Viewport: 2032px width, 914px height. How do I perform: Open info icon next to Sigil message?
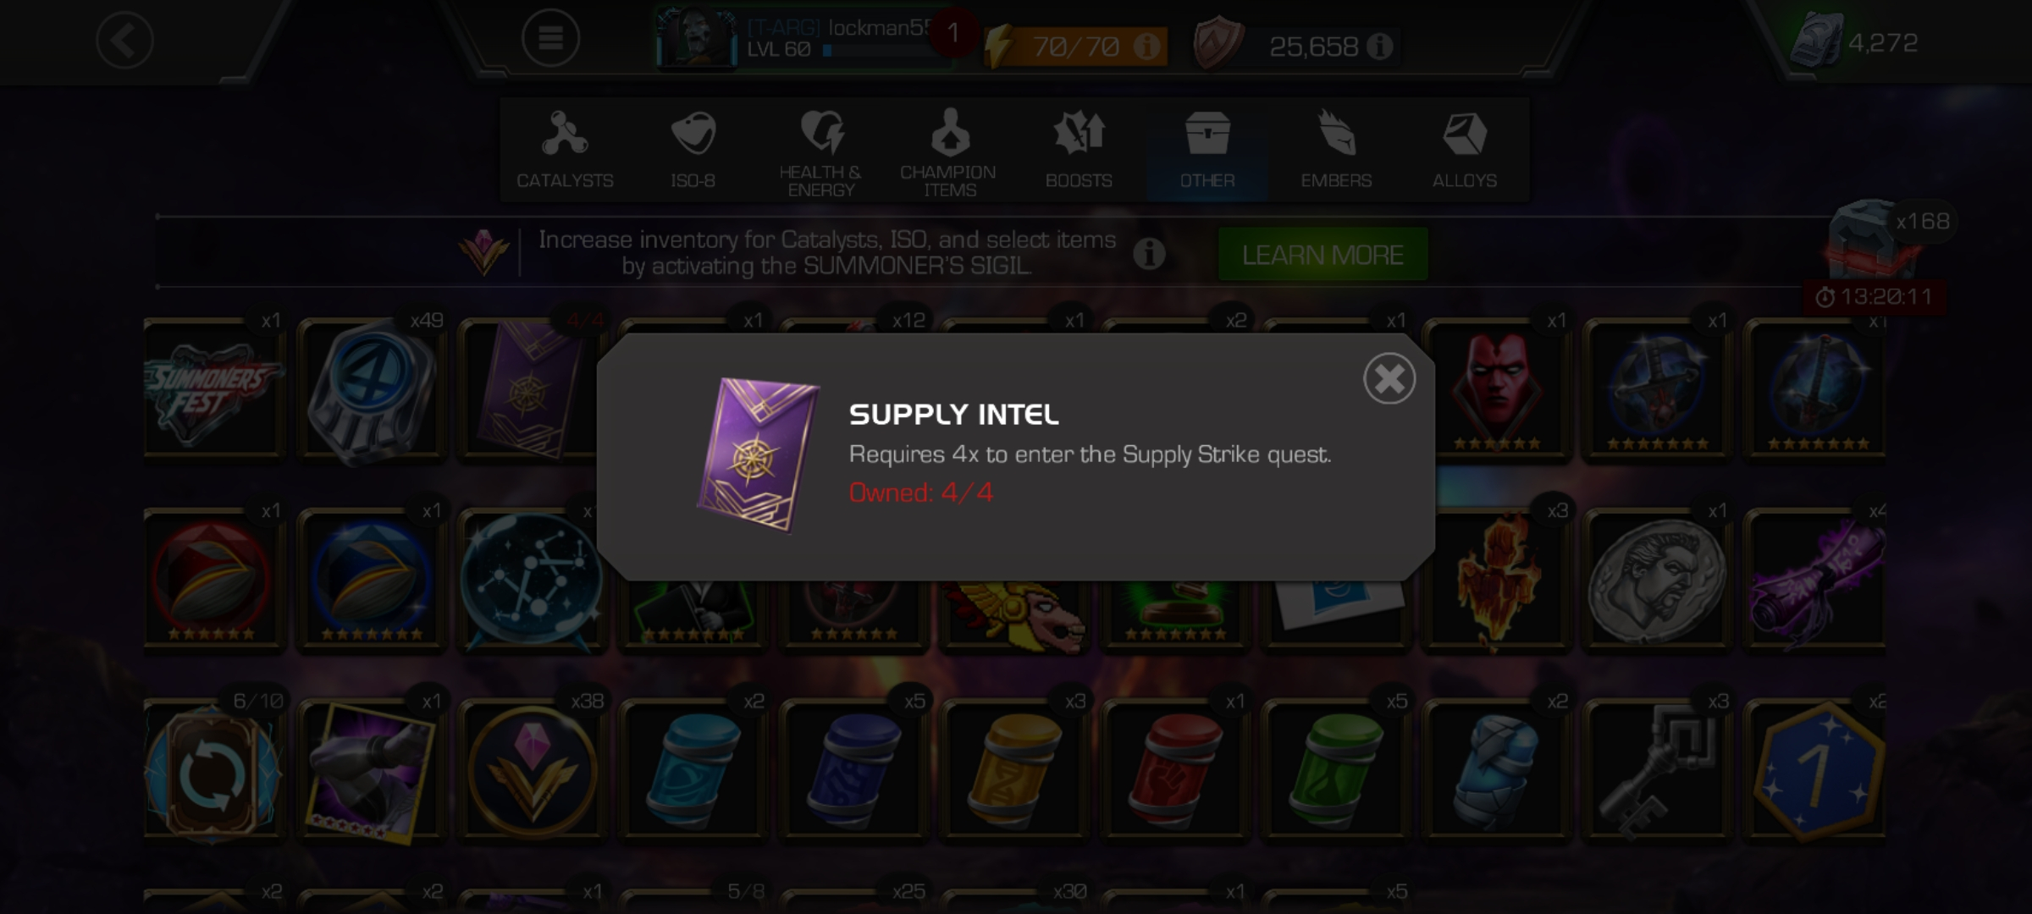(x=1149, y=253)
